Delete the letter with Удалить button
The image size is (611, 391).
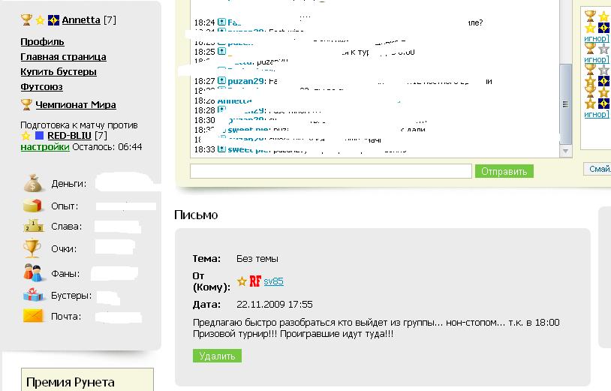point(217,356)
